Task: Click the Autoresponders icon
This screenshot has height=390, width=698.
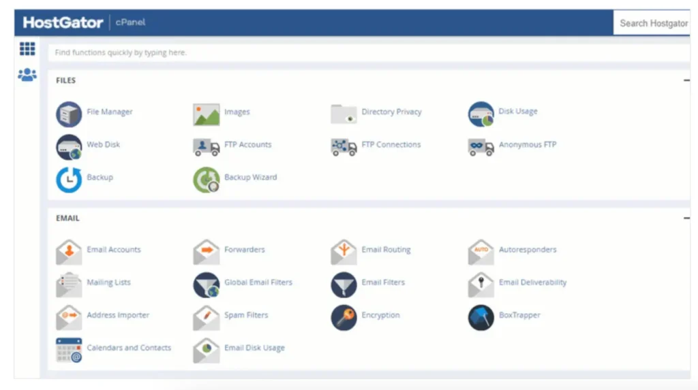Action: pyautogui.click(x=481, y=252)
